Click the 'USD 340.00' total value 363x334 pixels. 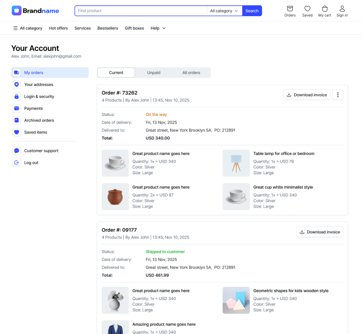click(x=158, y=138)
